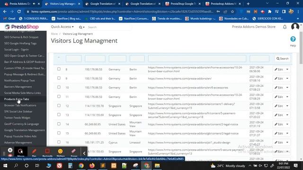Open the Help question mark icon
Image resolution: width=303 pixels, height=170 pixels.
point(293,39)
